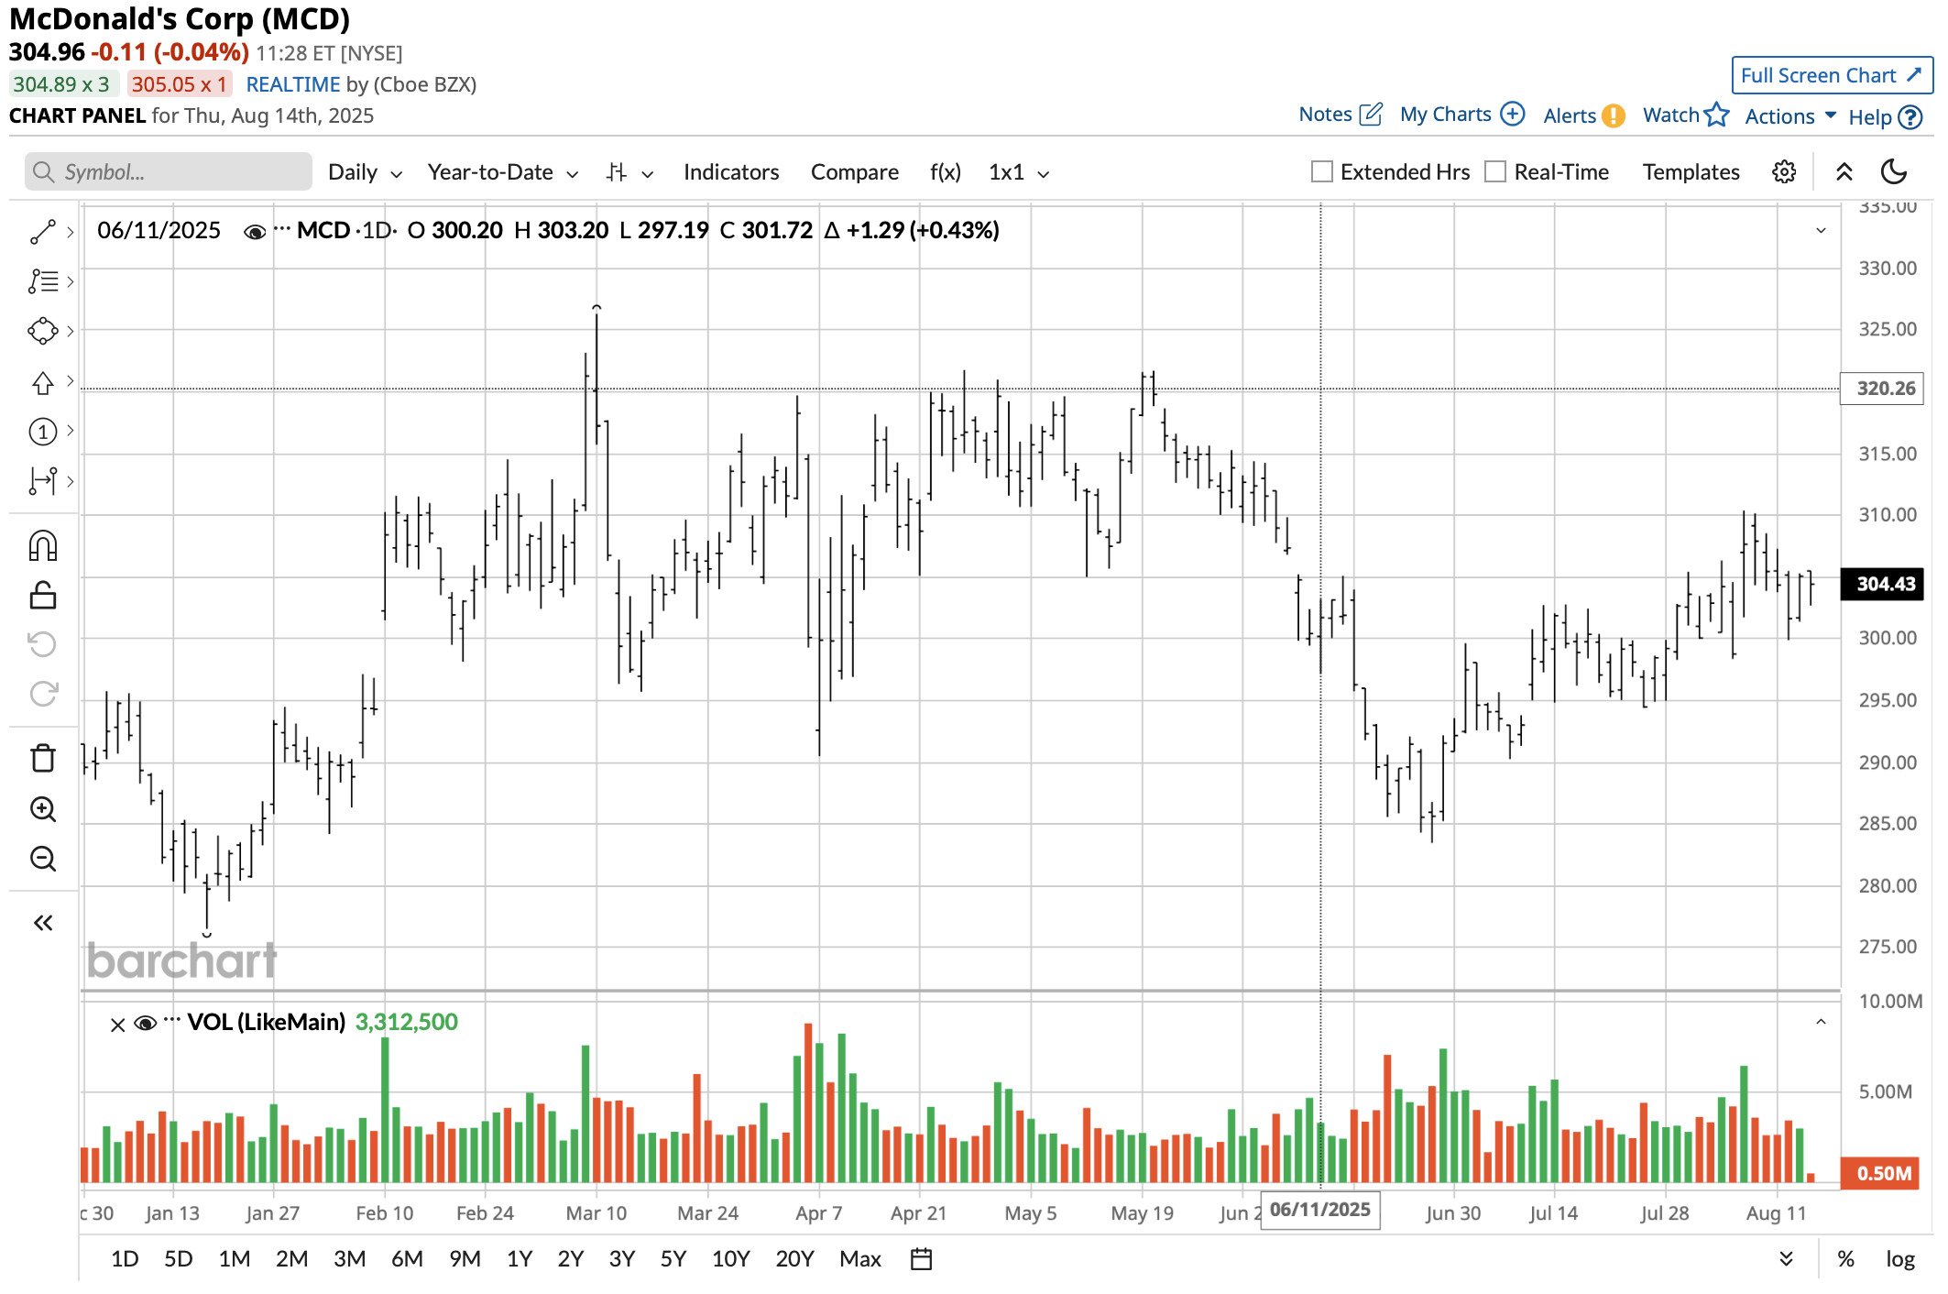
Task: Open the Templates menu
Action: click(x=1691, y=172)
